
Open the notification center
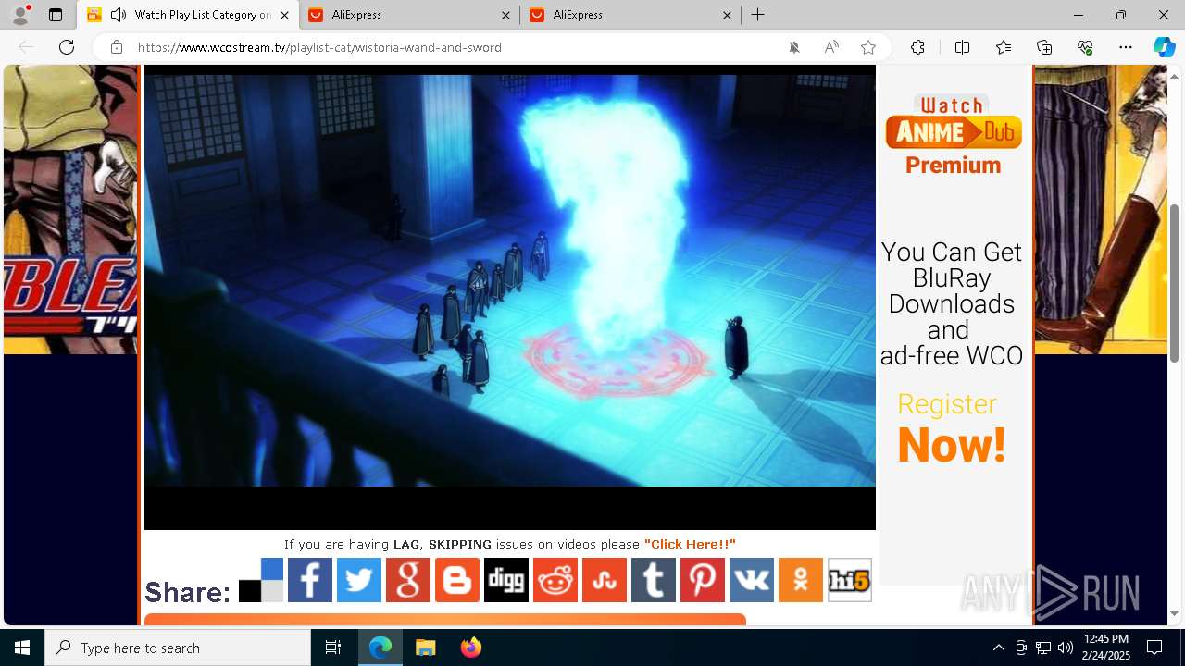pos(1154,647)
